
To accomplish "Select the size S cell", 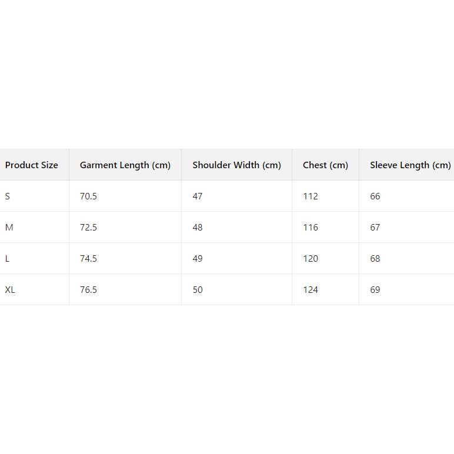I will click(8, 196).
